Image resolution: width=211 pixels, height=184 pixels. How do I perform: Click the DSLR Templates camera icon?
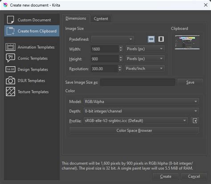[10, 81]
